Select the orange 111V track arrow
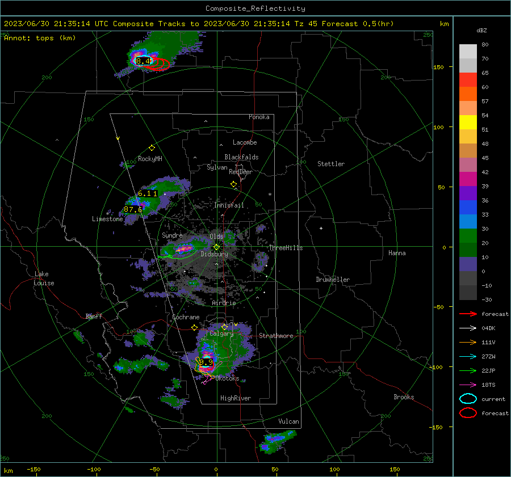 tap(468, 342)
